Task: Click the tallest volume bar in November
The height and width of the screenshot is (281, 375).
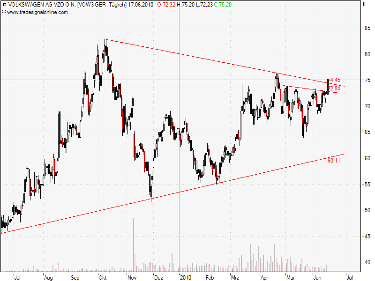Action: [134, 244]
